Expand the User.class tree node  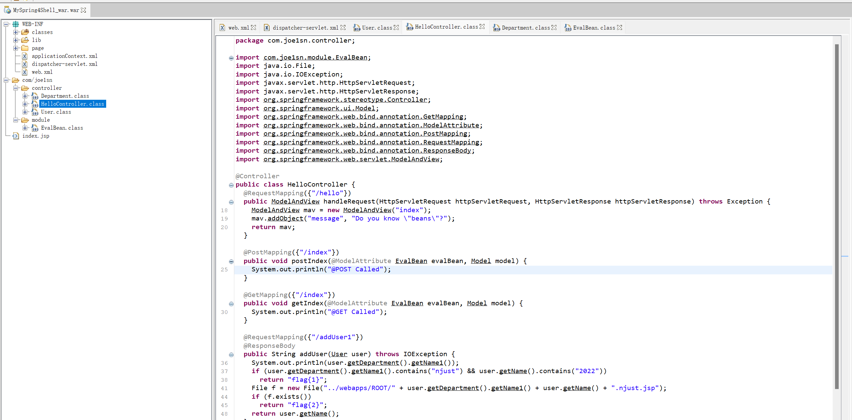coord(25,112)
